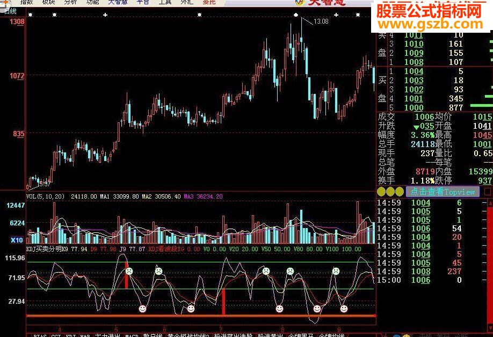The height and width of the screenshot is (337, 493).
Task: Switch to the MACD indicator tab
Action: [132, 335]
